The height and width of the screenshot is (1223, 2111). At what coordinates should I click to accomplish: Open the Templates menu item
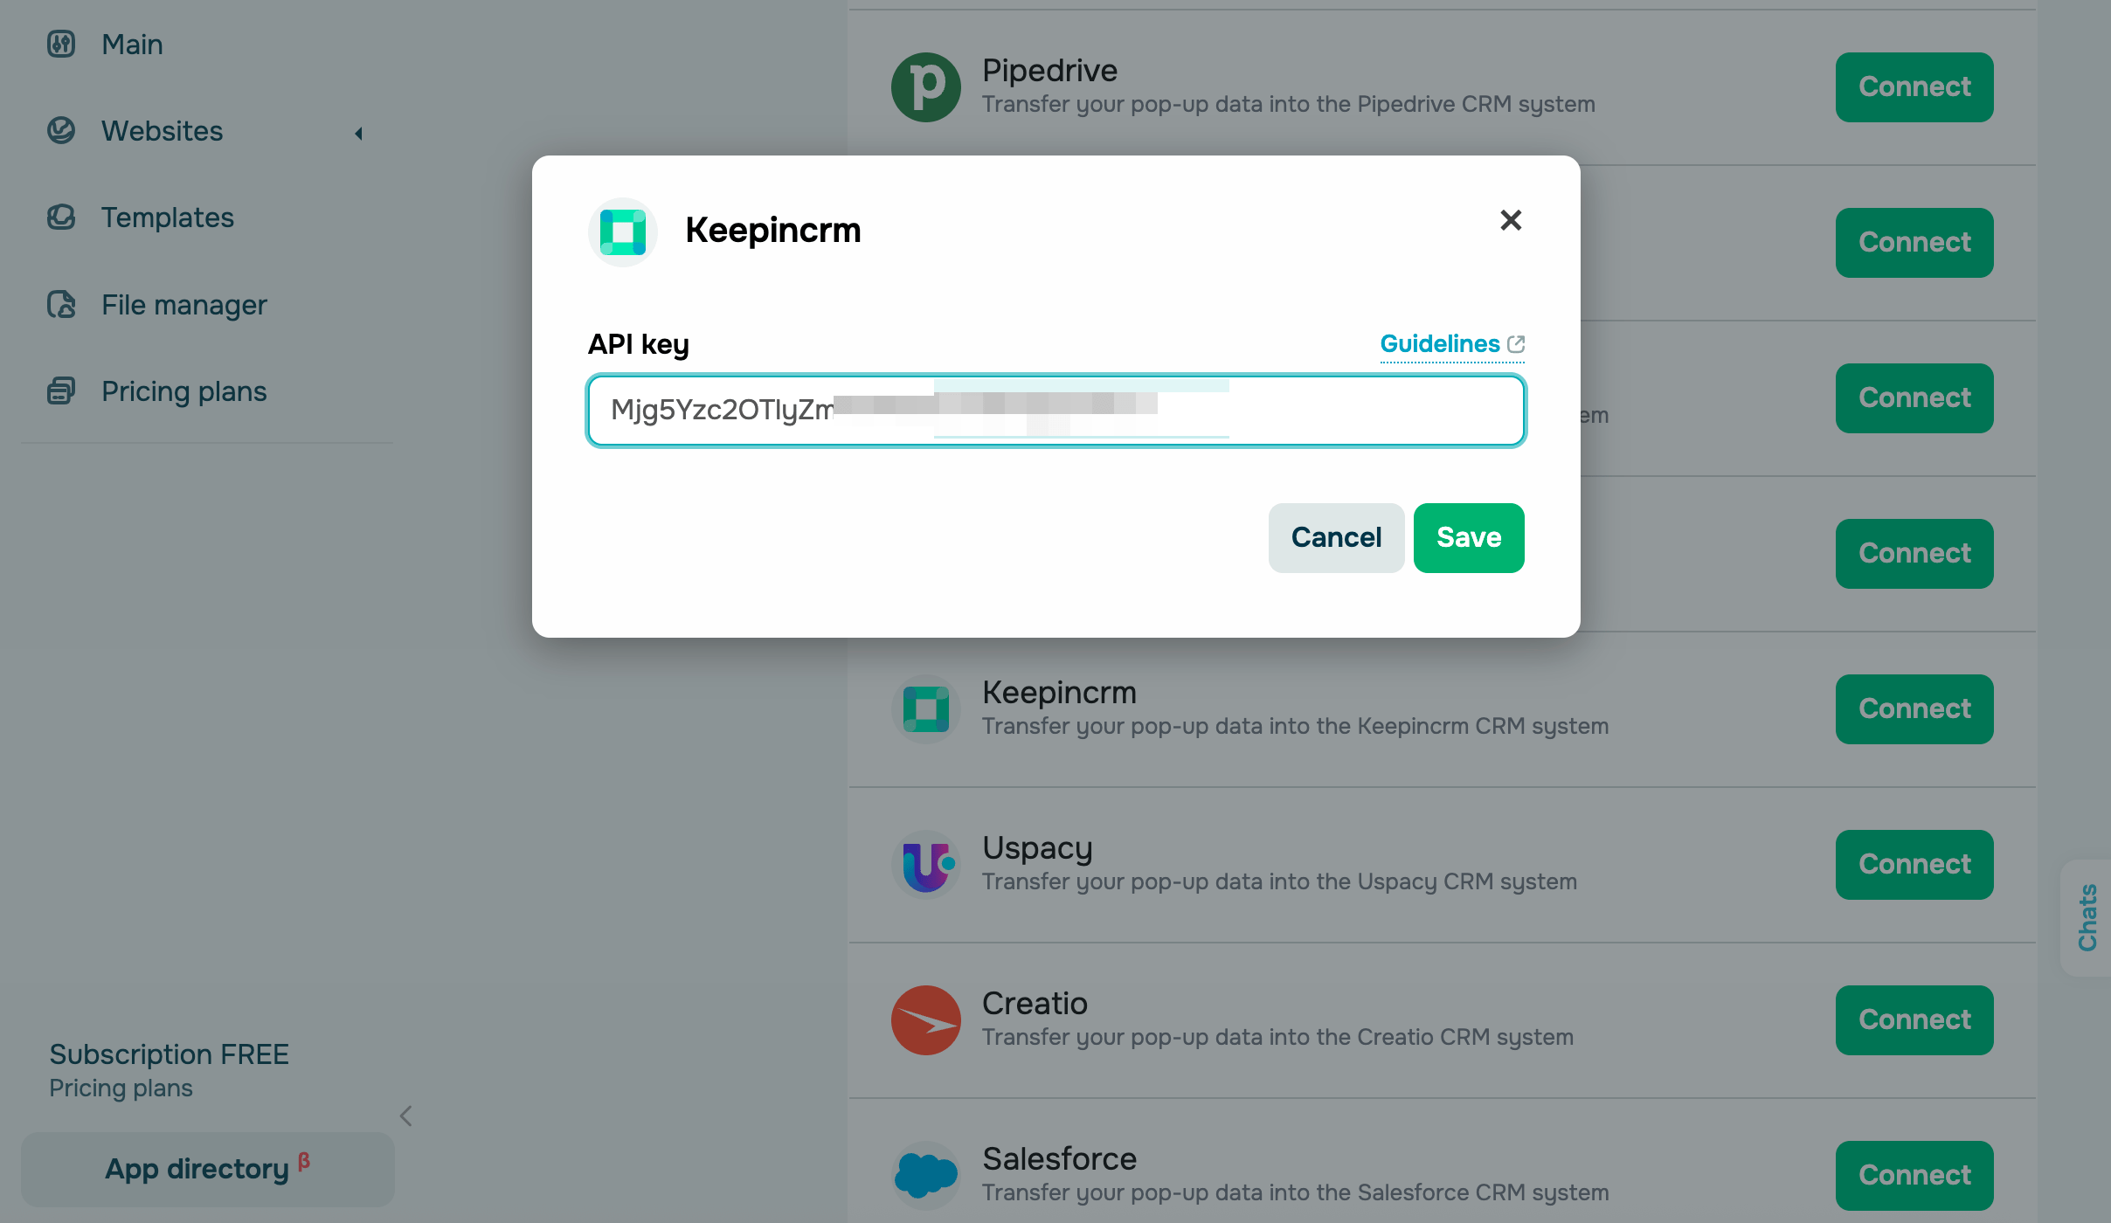(167, 218)
